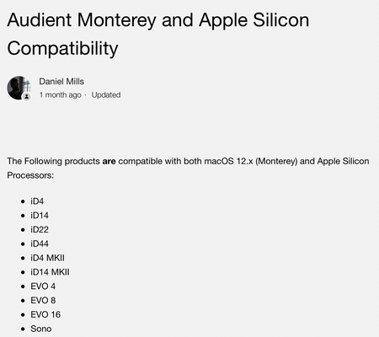Click Daniel Mills' avatar photo
Image resolution: width=379 pixels, height=337 pixels.
(19, 88)
